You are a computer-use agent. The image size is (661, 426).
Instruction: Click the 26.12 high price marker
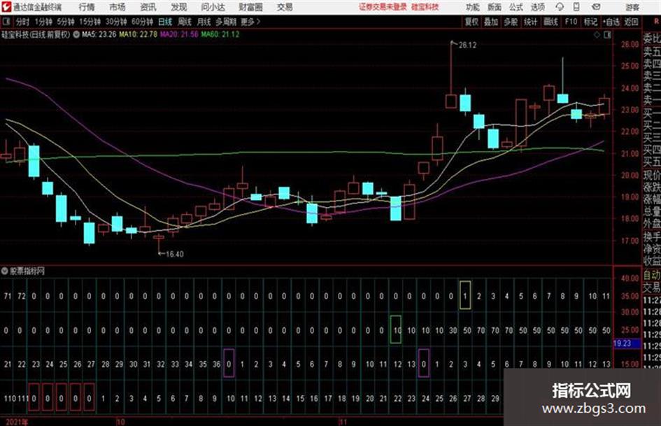[x=467, y=45]
